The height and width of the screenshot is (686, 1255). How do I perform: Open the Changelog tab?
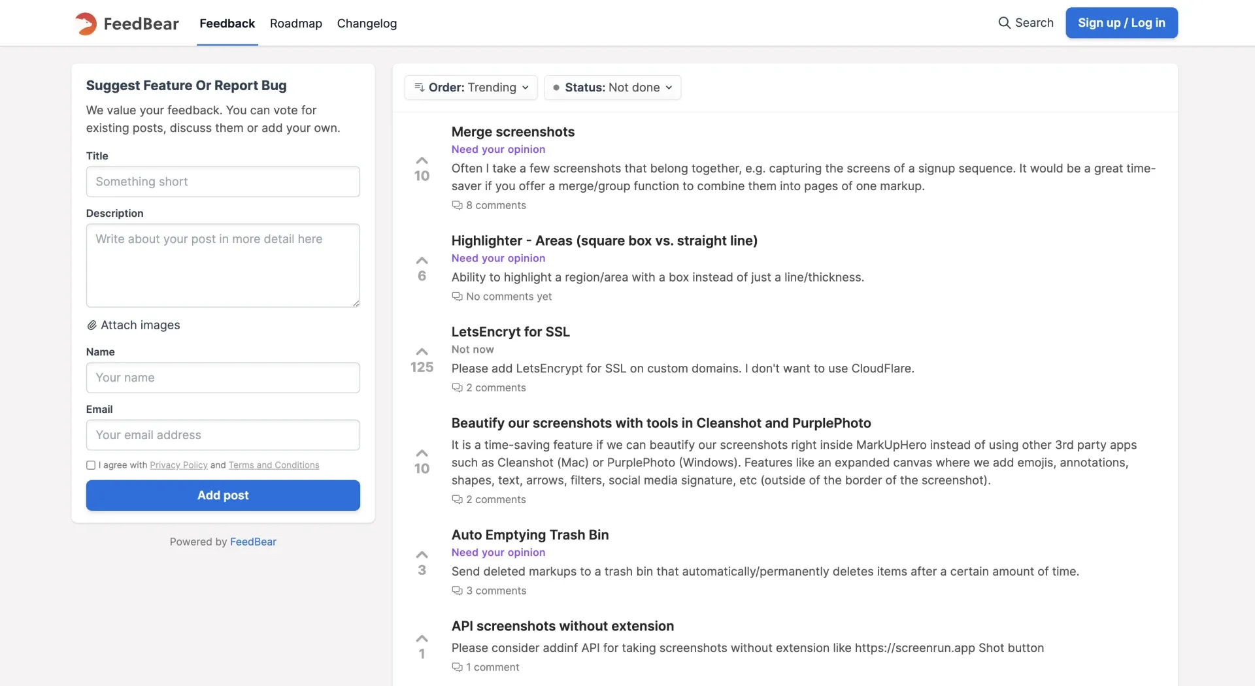pos(367,24)
